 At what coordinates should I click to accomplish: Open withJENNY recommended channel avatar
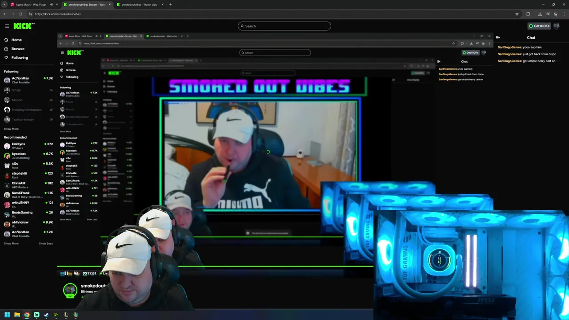(x=7, y=204)
